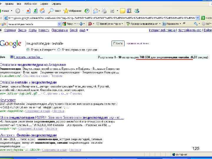Open Google Toolbar search box dropdown

(59, 24)
